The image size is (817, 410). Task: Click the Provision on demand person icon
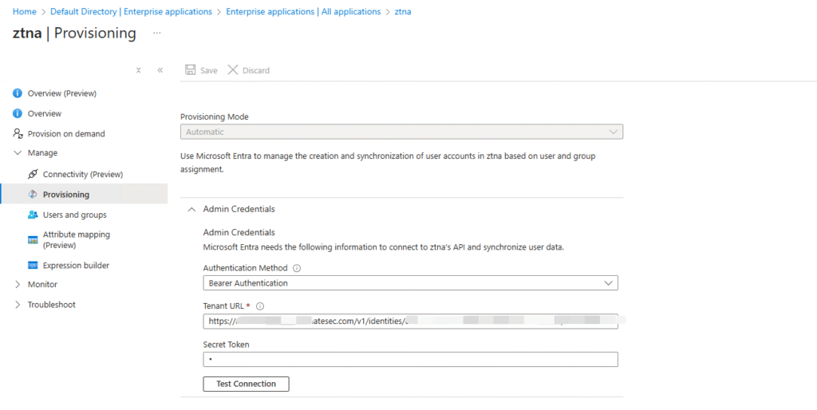coord(18,133)
